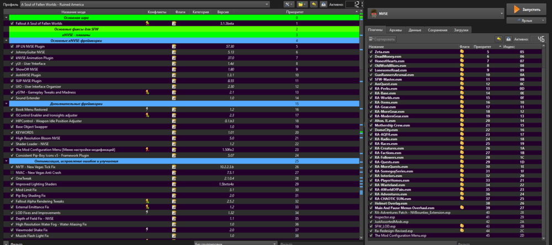Click create backup icon in plugins panel
The height and width of the screenshot is (245, 552).
click(508, 39)
